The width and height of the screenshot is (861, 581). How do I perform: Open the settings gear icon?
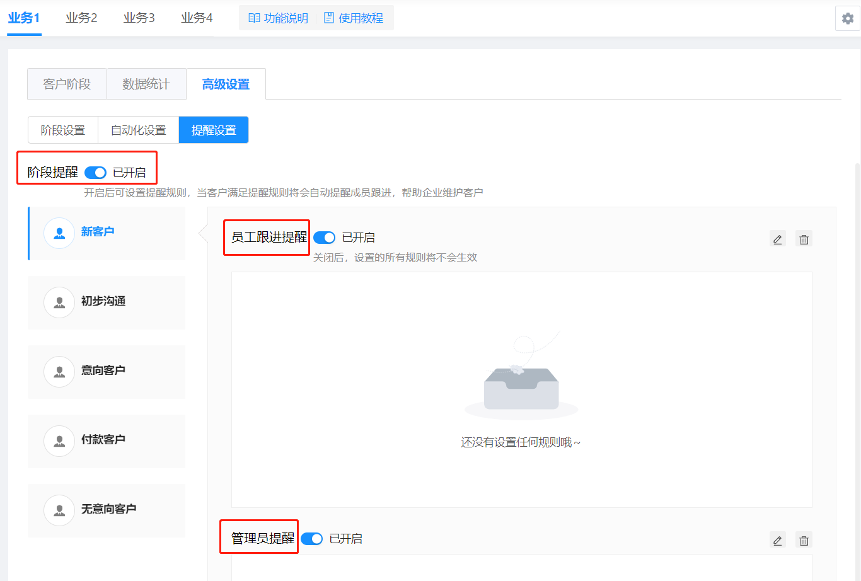[x=848, y=18]
